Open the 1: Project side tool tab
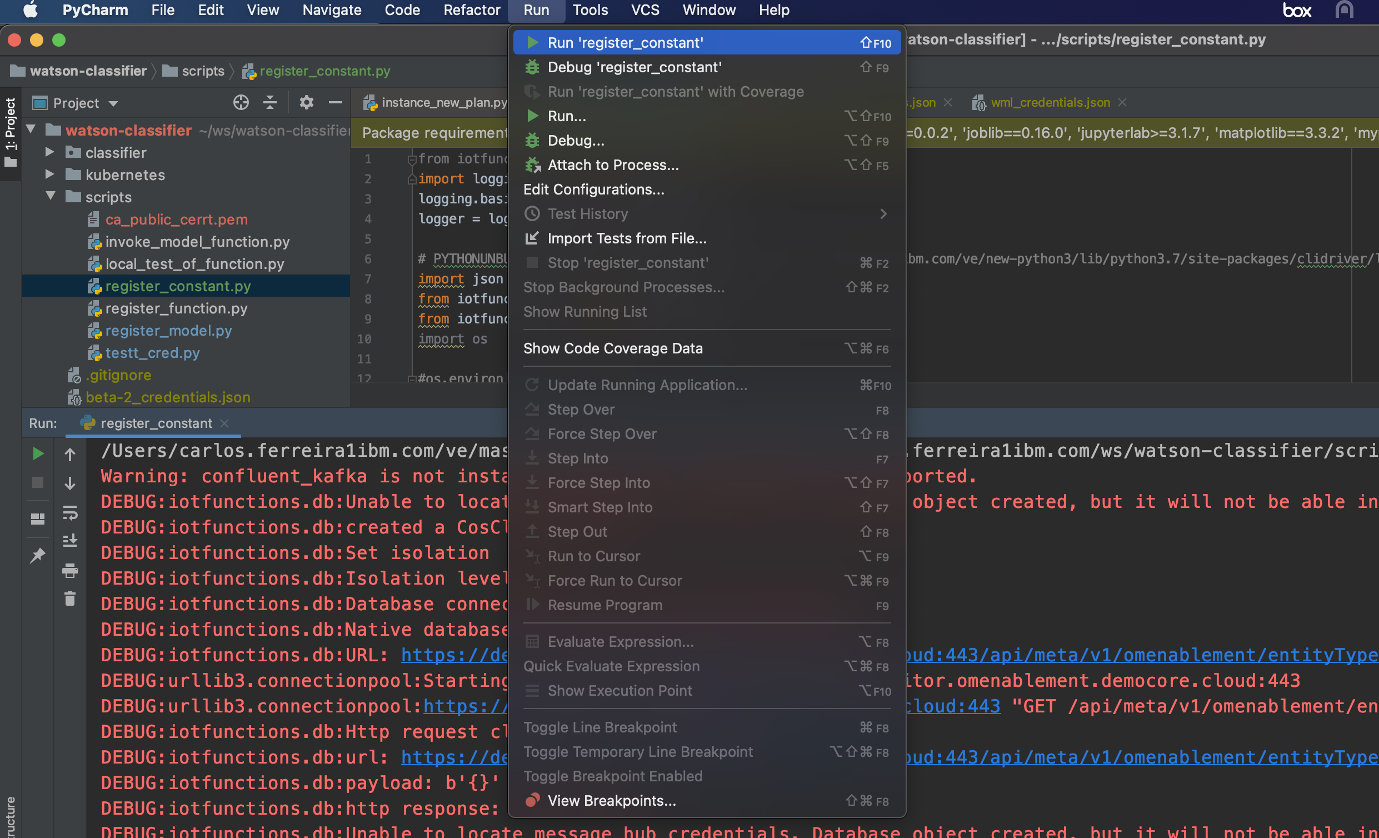Screen dimensions: 1379x838 point(11,132)
